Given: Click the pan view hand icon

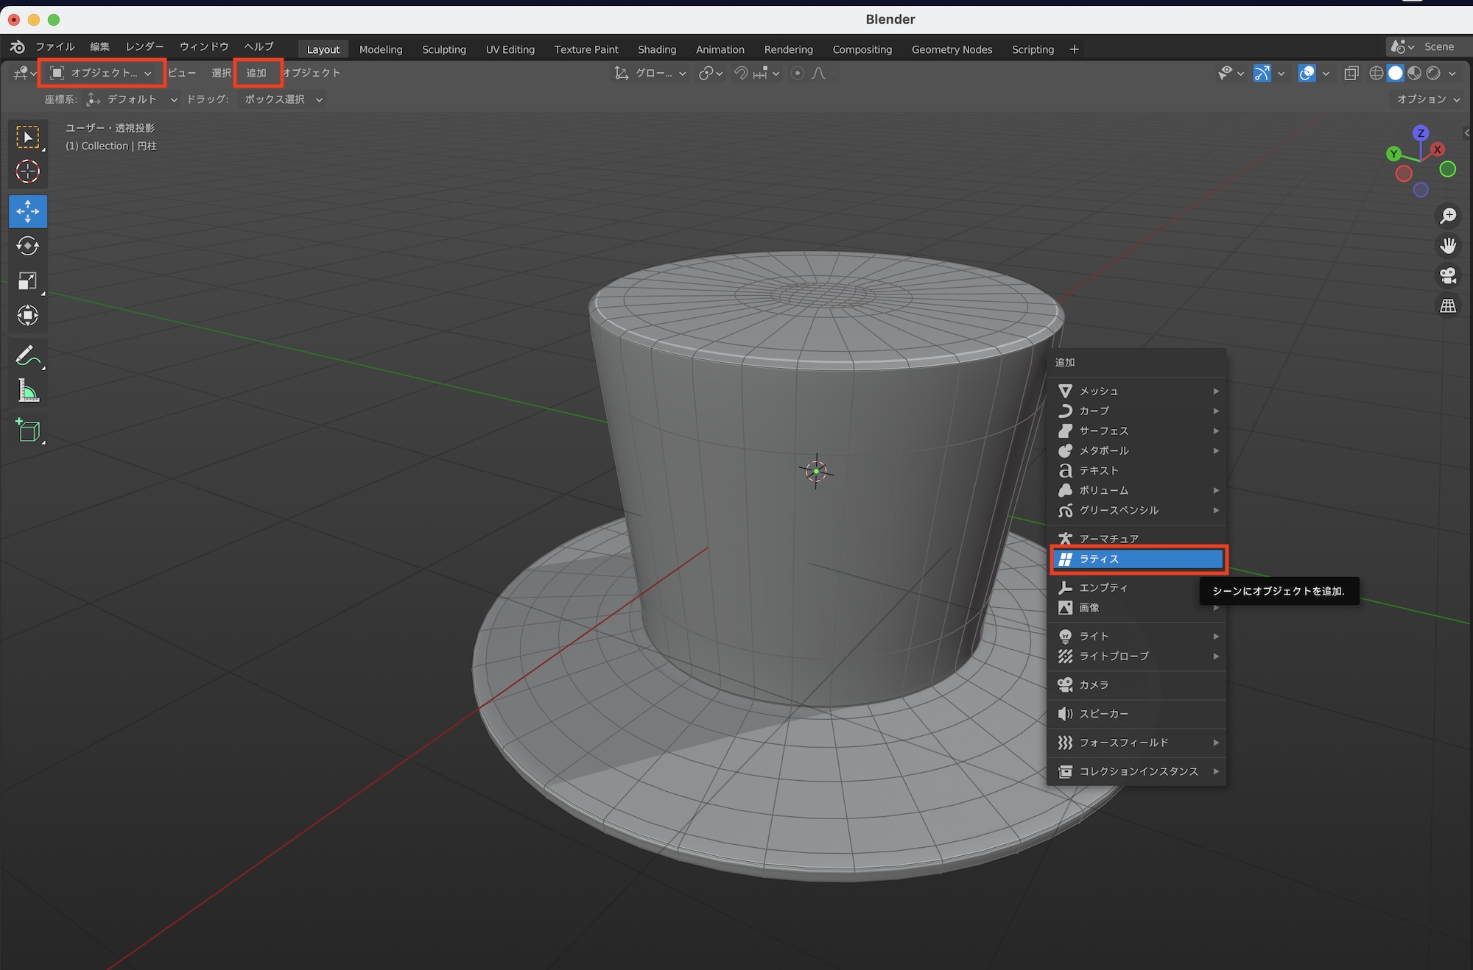Looking at the screenshot, I should (1448, 245).
